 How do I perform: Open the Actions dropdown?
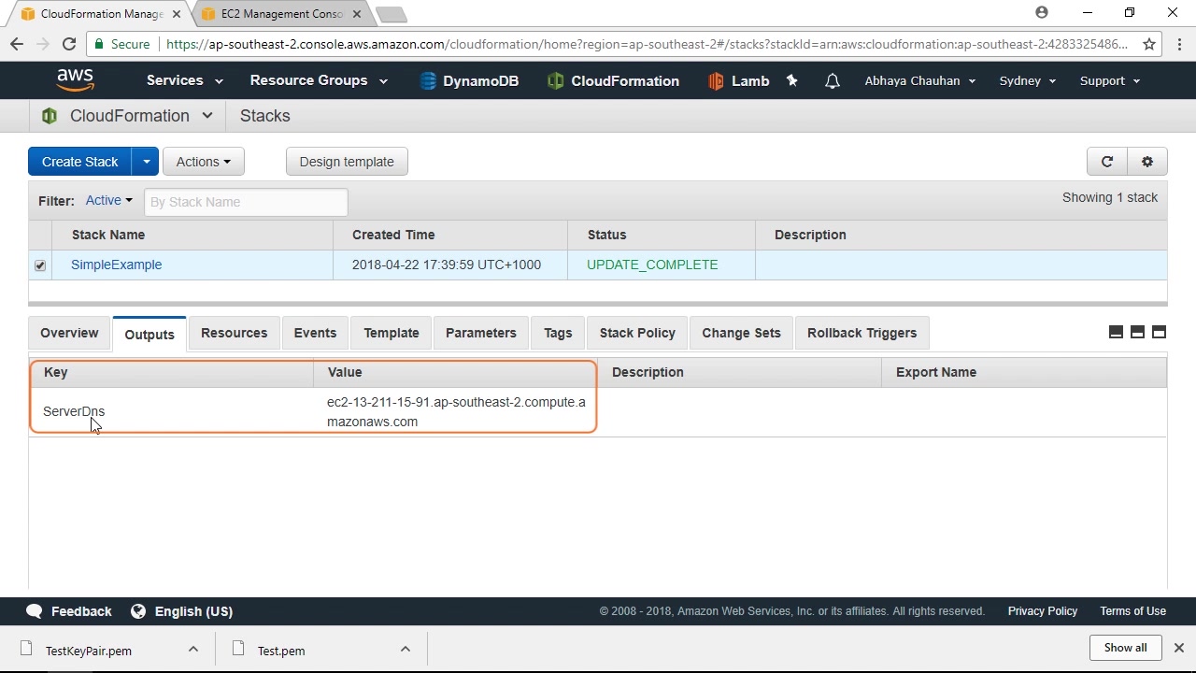[204, 162]
